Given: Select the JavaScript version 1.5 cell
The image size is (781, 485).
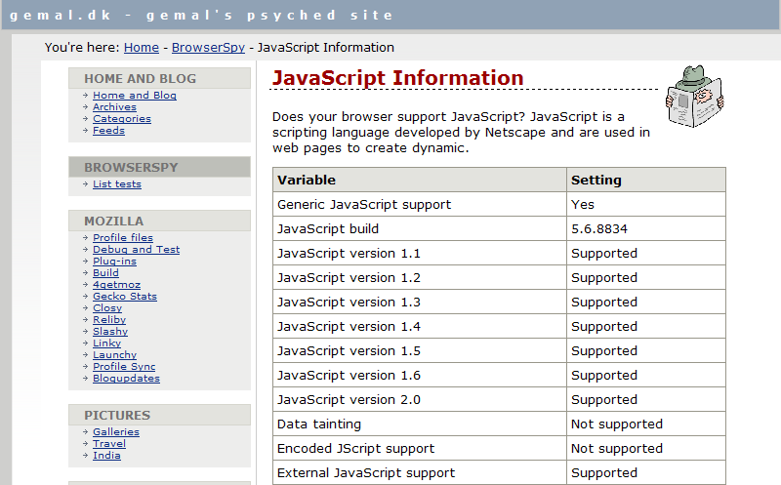Looking at the screenshot, I should (420, 350).
